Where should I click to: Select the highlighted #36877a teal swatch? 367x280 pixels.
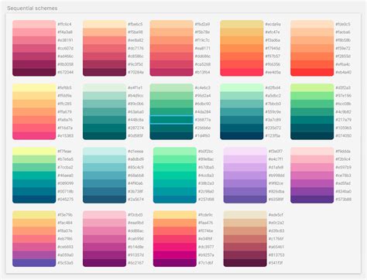click(171, 120)
